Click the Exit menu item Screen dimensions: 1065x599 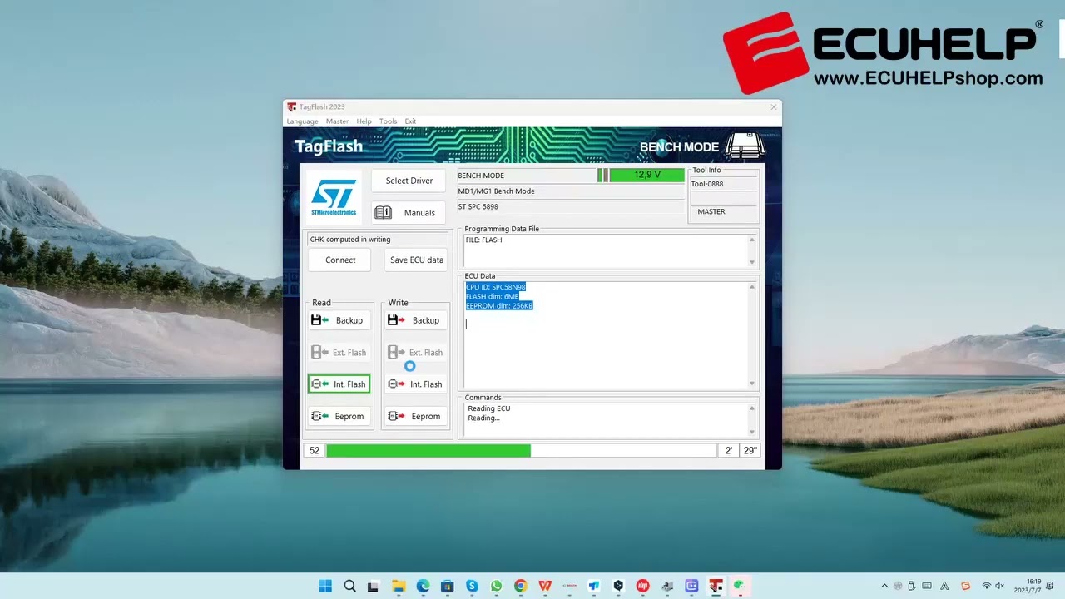[x=410, y=121]
